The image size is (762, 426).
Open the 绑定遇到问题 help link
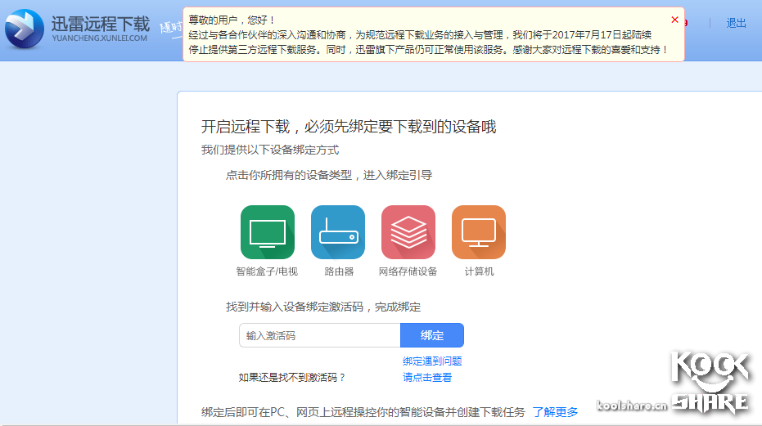432,361
